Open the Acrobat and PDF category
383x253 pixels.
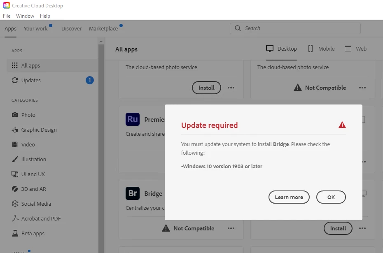pyautogui.click(x=41, y=218)
